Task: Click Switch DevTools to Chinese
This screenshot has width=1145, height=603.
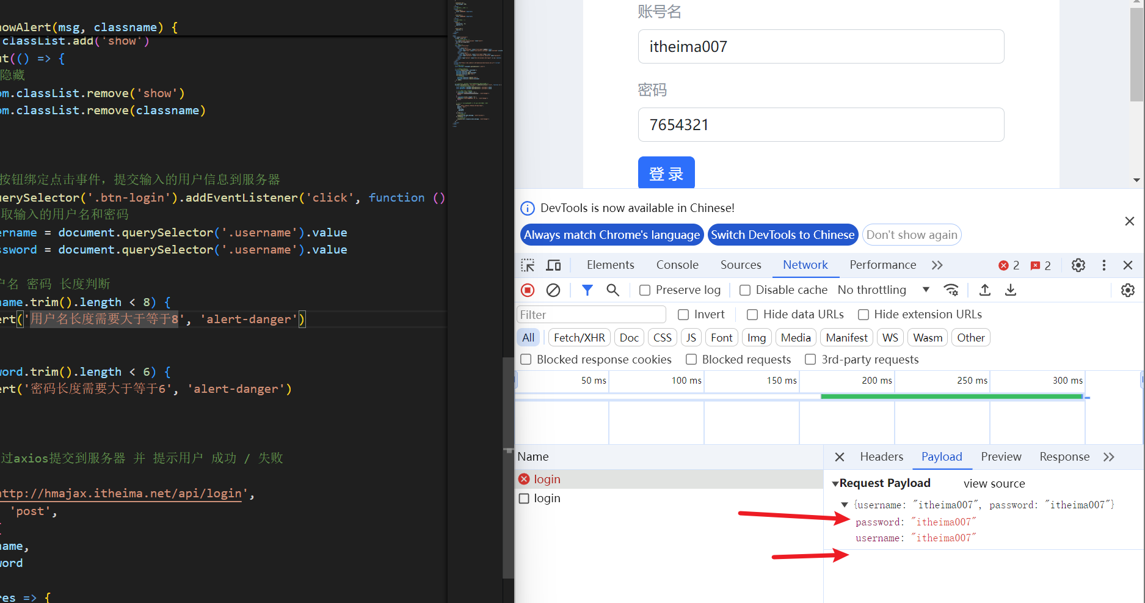Action: coord(782,235)
